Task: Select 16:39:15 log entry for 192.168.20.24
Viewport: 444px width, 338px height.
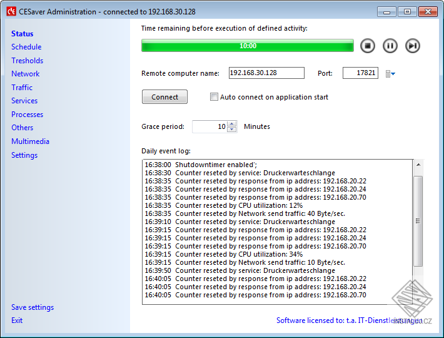Action: coord(255,238)
